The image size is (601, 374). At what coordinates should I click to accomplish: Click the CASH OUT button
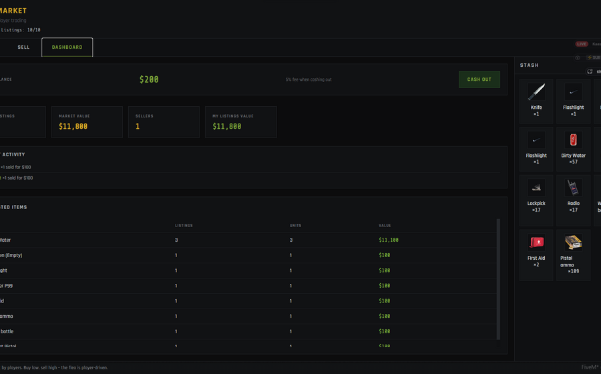pyautogui.click(x=479, y=79)
